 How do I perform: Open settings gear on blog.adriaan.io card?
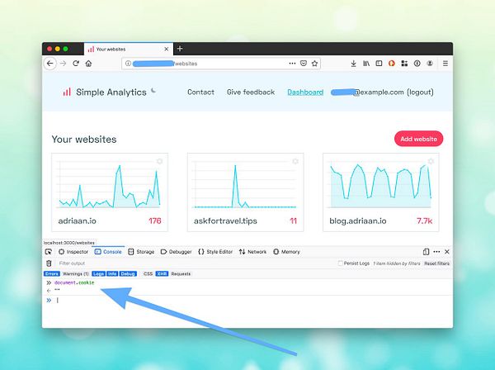pyautogui.click(x=431, y=161)
